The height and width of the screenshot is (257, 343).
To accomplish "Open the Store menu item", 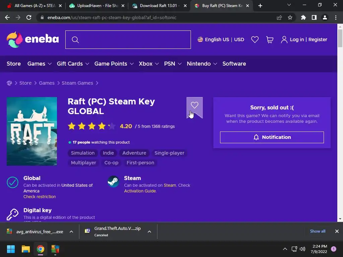I will point(13,64).
